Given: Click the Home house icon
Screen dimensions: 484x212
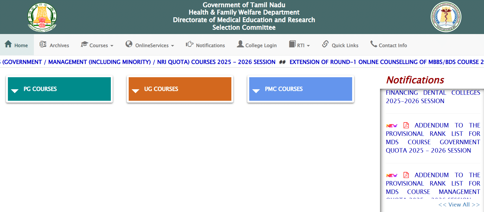Looking at the screenshot, I should [x=8, y=44].
